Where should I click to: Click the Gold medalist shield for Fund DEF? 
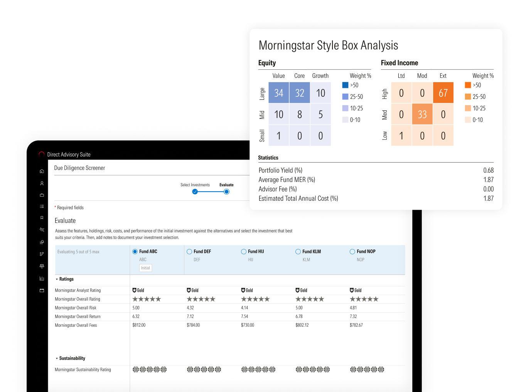pos(189,290)
